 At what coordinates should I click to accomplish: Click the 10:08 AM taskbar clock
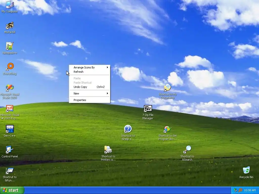(250, 190)
